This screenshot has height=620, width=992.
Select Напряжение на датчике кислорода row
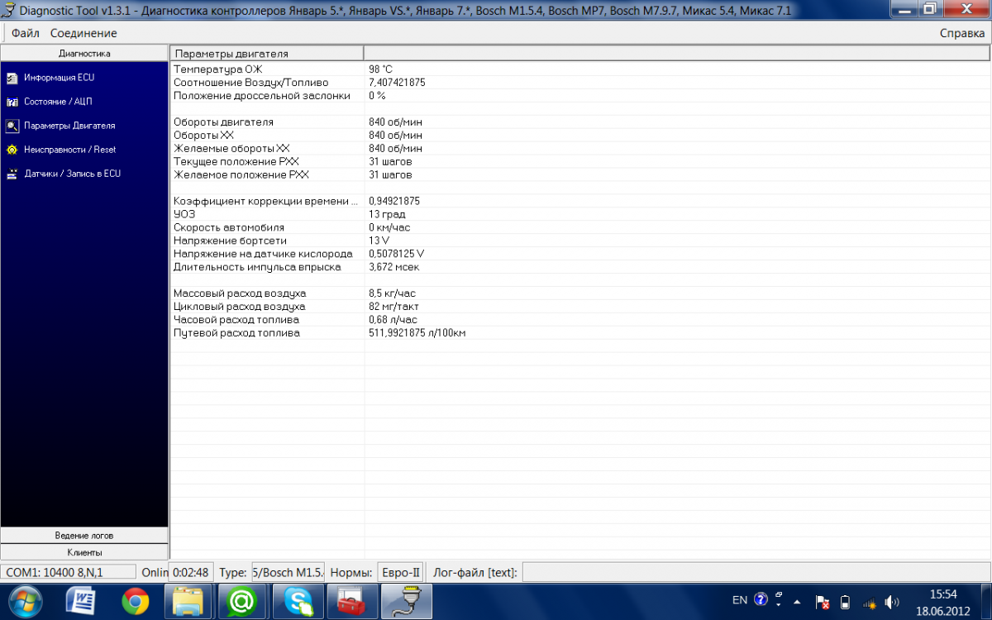coord(579,254)
